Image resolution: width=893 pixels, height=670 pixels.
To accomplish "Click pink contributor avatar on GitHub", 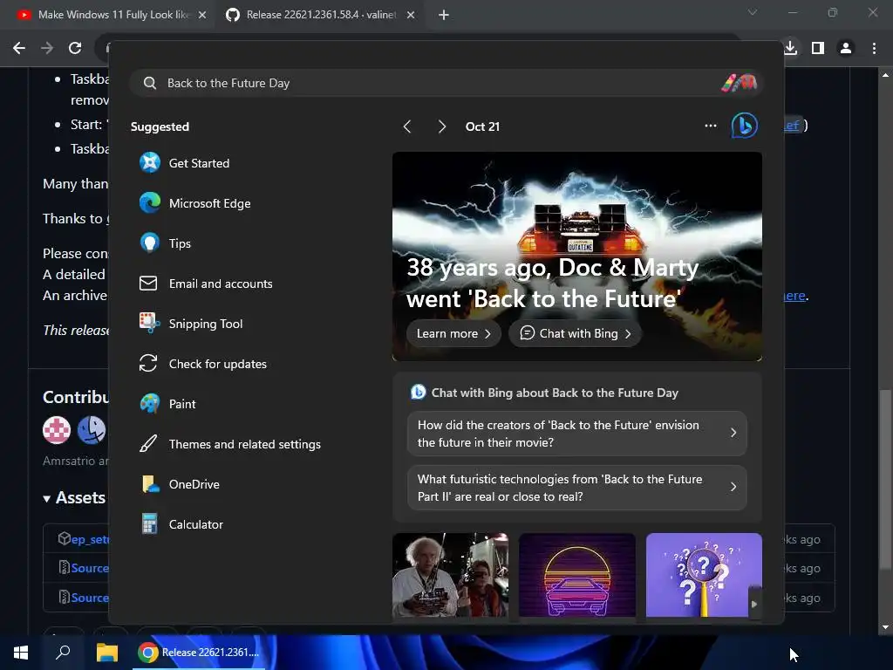I will click(57, 429).
